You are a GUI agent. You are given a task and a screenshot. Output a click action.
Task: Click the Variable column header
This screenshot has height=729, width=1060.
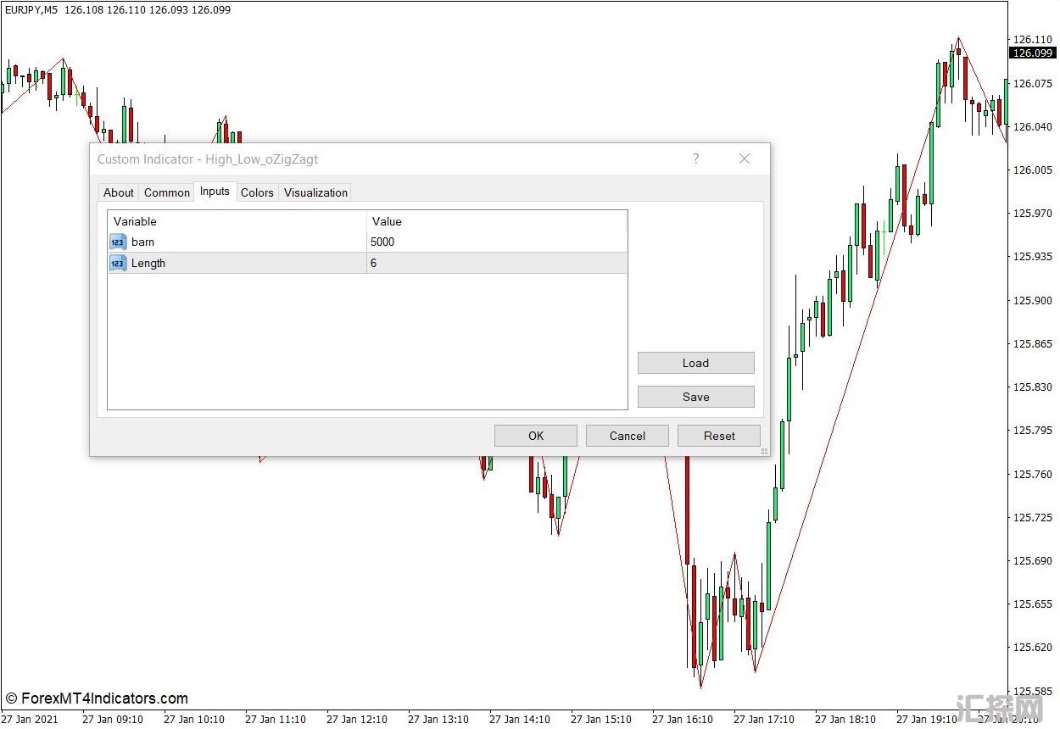[237, 221]
